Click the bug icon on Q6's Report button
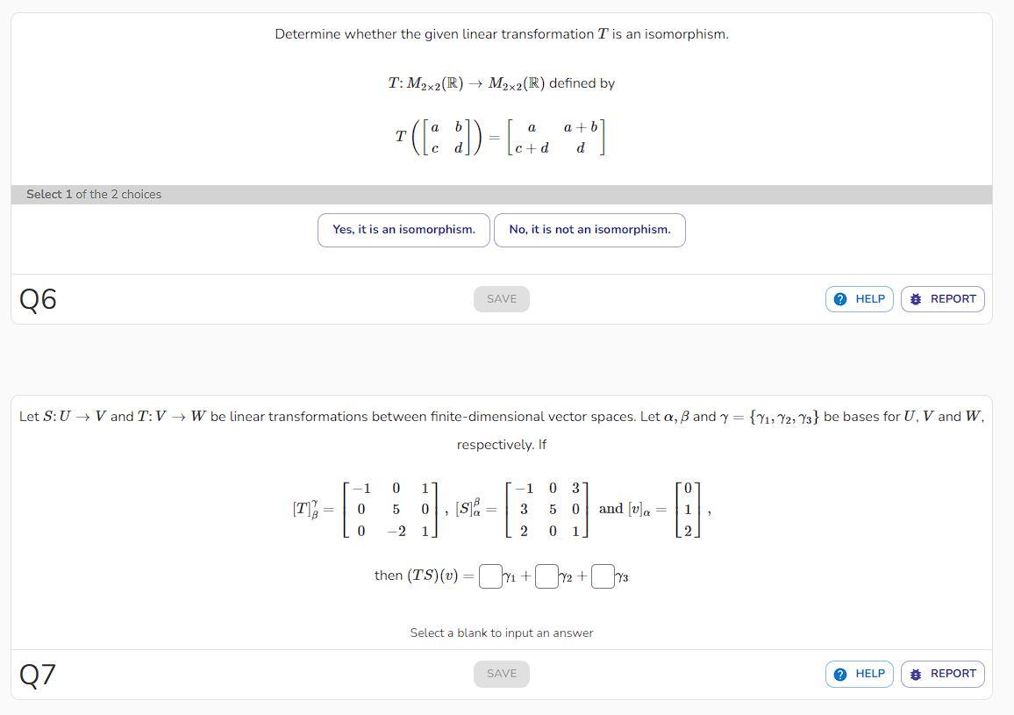The image size is (1014, 715). [915, 298]
